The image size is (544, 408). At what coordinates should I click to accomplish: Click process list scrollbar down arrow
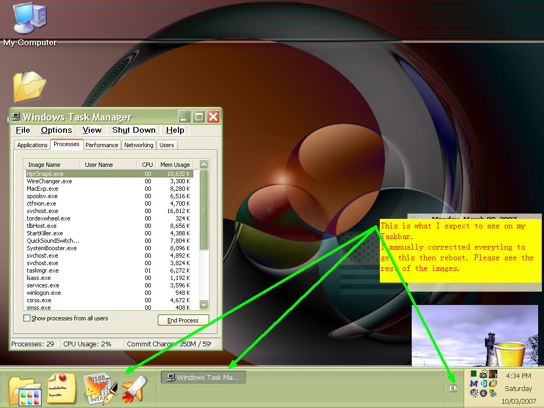[x=204, y=304]
